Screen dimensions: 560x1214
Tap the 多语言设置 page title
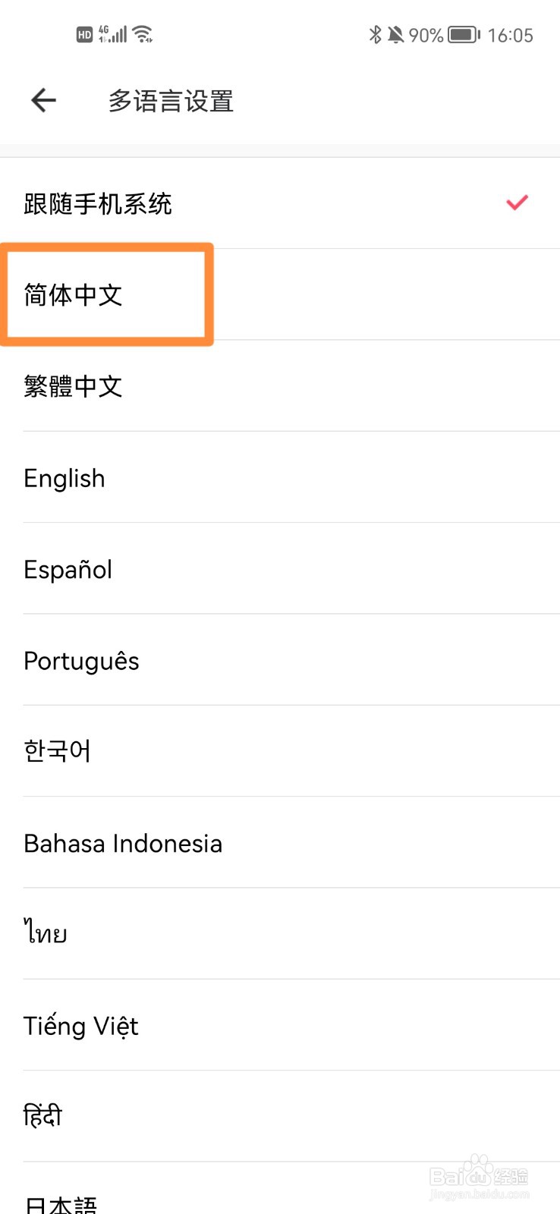click(171, 101)
